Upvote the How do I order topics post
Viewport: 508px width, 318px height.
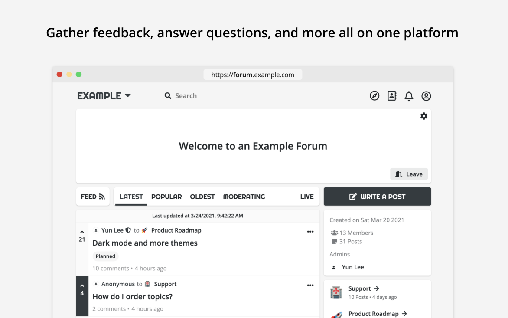coord(82,286)
